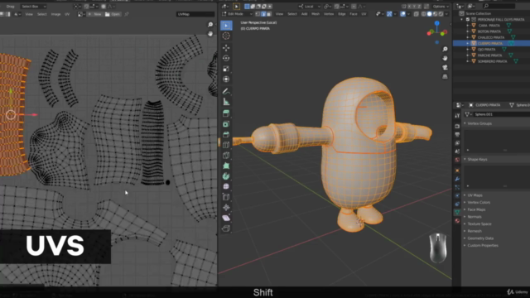Select the Extrude Region tool

tap(226, 113)
